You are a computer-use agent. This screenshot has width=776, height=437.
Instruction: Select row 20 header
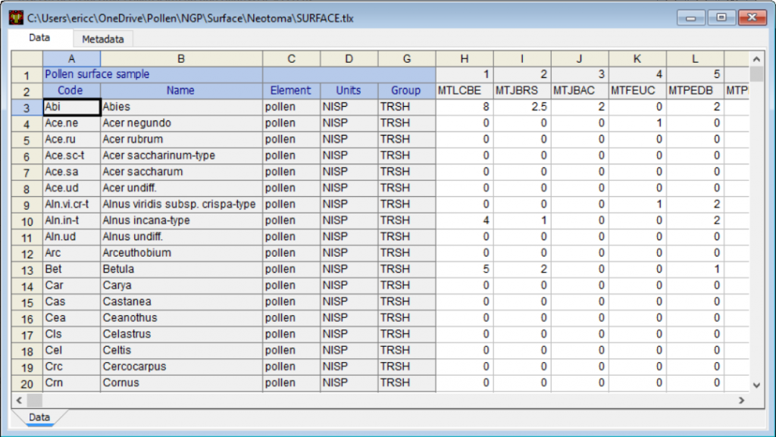tap(27, 384)
